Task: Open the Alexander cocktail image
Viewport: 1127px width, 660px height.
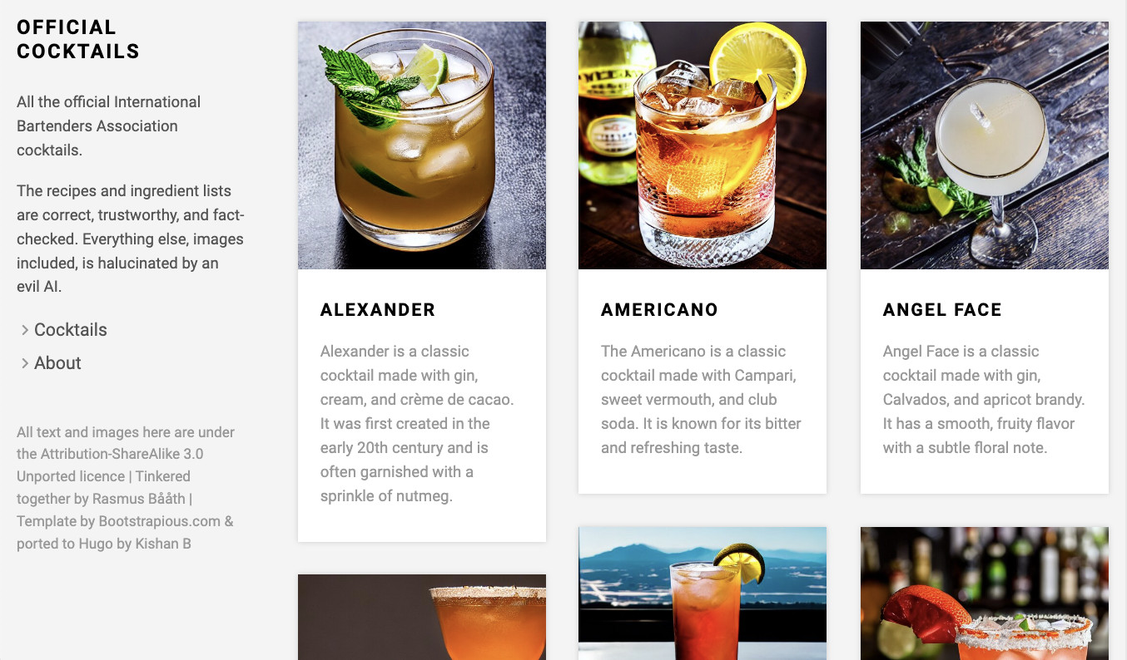Action: point(422,145)
